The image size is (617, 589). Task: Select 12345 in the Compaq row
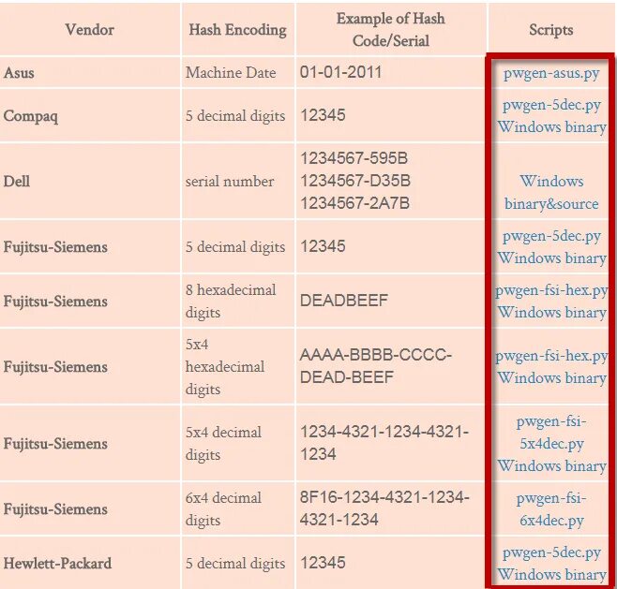[323, 115]
